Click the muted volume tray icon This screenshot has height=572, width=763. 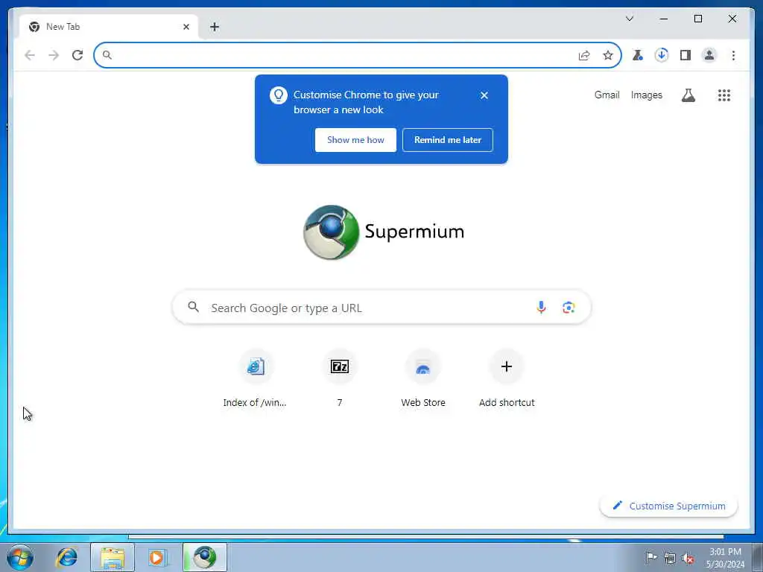point(688,559)
